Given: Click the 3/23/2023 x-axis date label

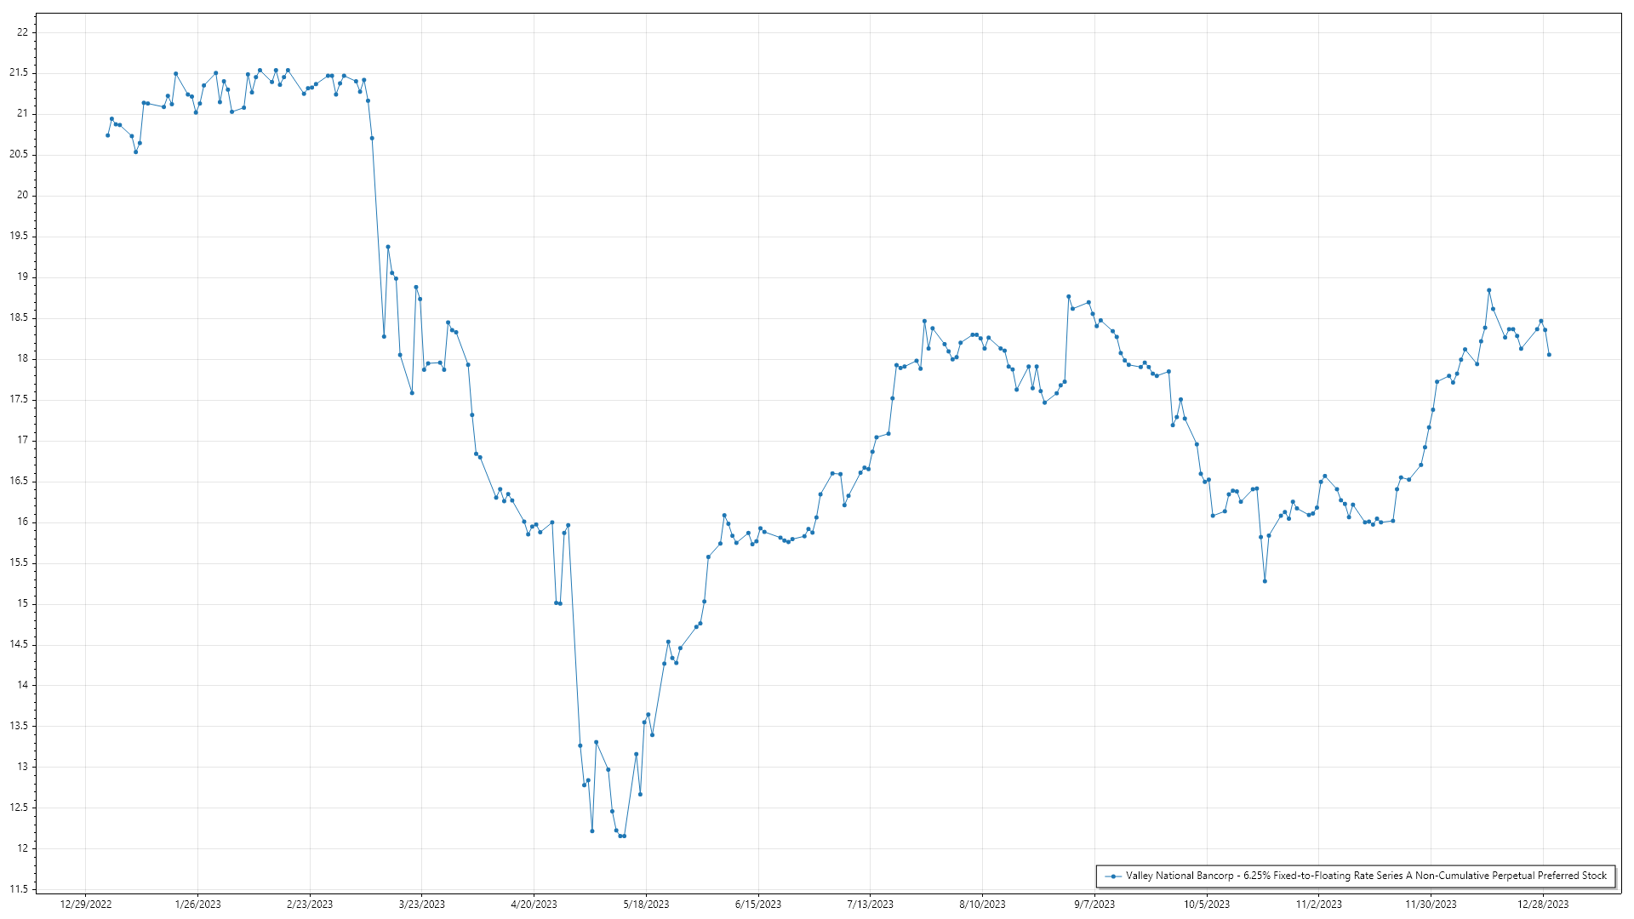Looking at the screenshot, I should point(422,904).
